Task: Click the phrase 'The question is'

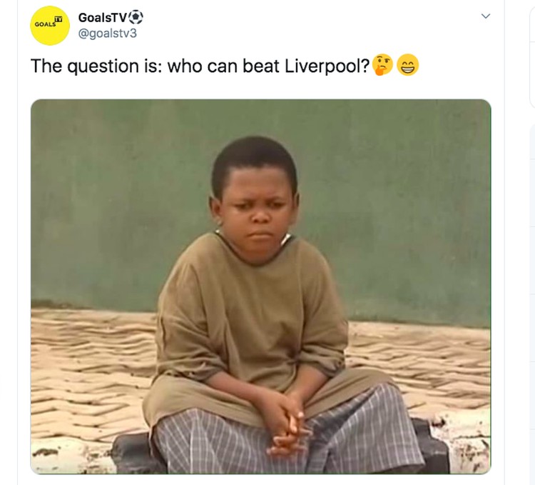Action: 96,66
